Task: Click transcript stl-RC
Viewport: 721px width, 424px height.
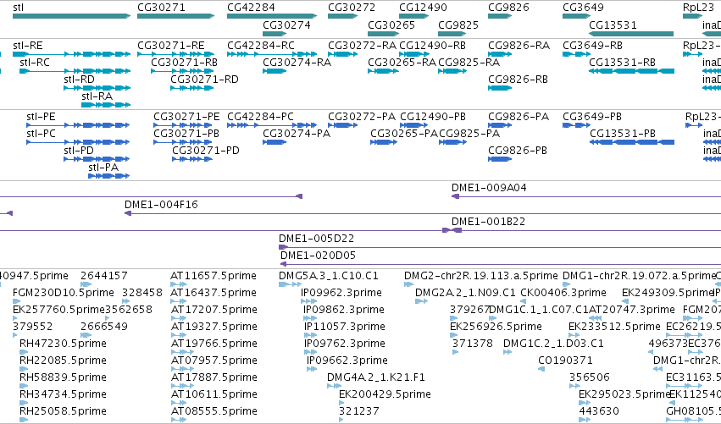Action: coord(35,63)
